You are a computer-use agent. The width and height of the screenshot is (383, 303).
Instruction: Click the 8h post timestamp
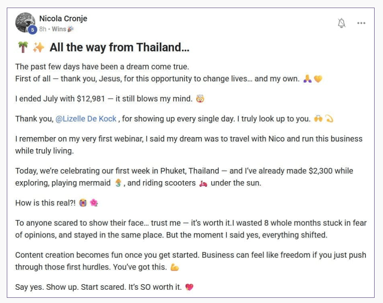[x=43, y=29]
